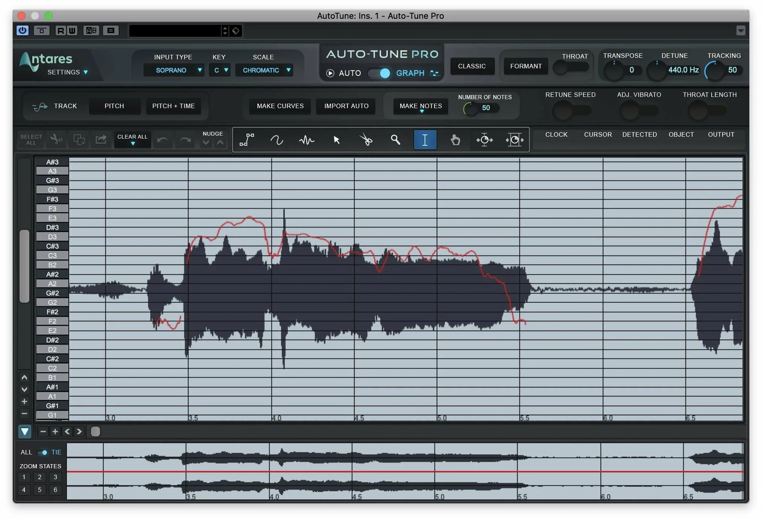
Task: Click the Detune 440.0 Hz value
Action: 683,70
